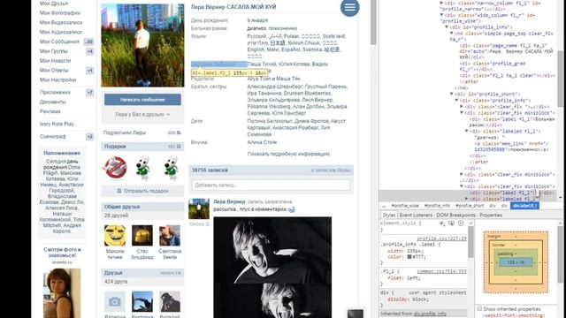
Task: Switch to the Event Listeners tab
Action: [416, 215]
